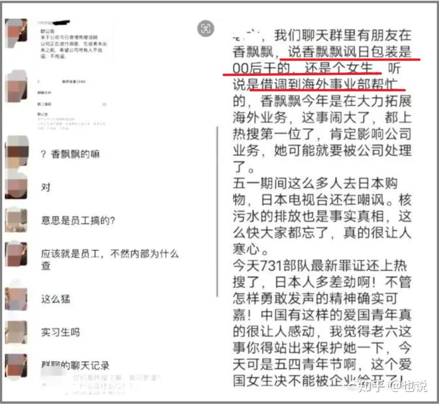This screenshot has height=404, width=439.
Task: Tap avatar next to '对' reply
Action: [x=16, y=185]
